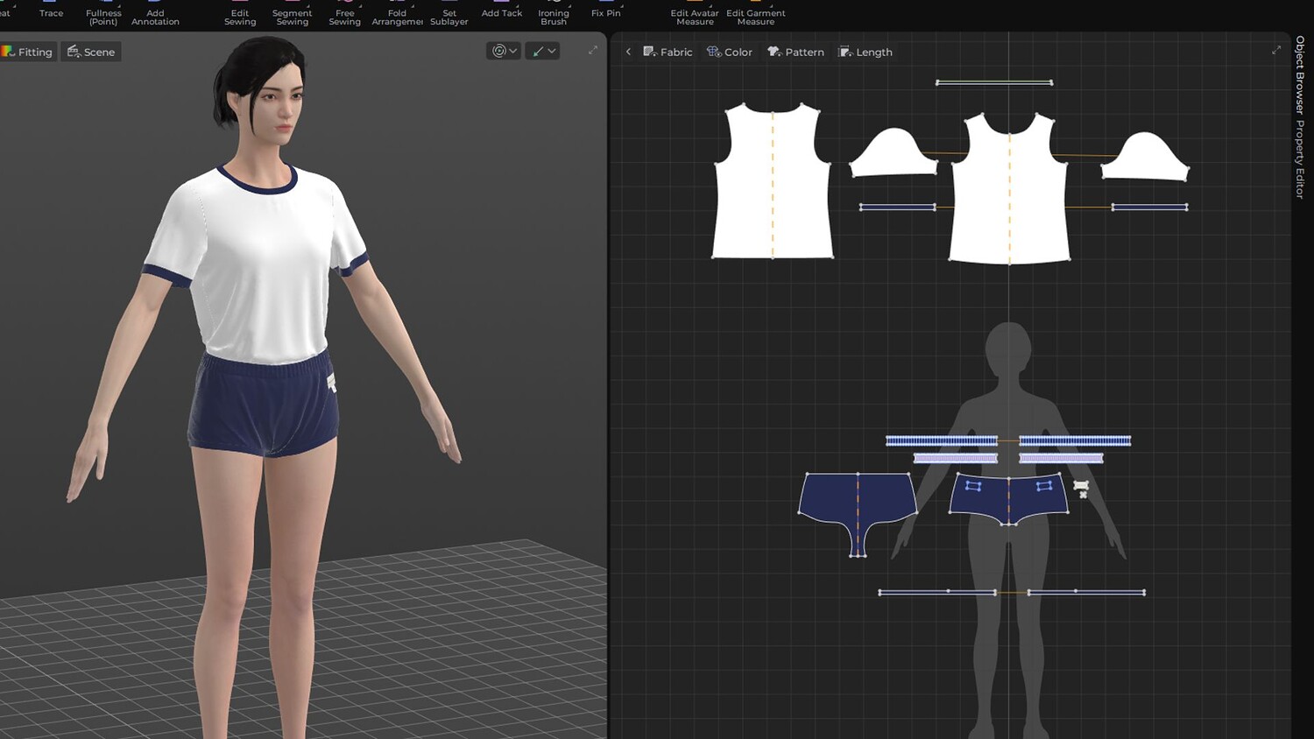Open the Object Browser side tab
The image size is (1314, 739).
click(x=1300, y=74)
